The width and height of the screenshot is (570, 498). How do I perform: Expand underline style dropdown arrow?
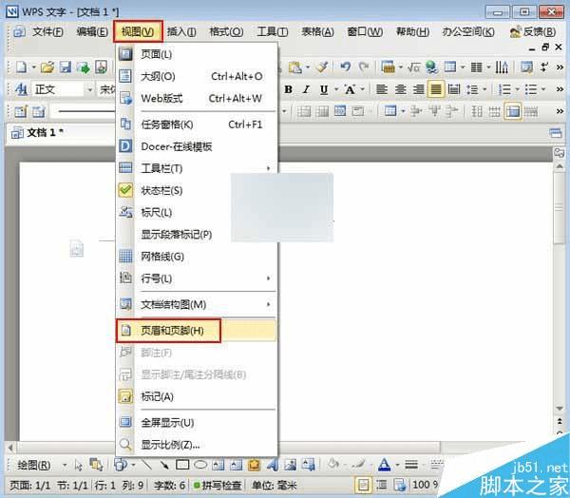(x=336, y=89)
